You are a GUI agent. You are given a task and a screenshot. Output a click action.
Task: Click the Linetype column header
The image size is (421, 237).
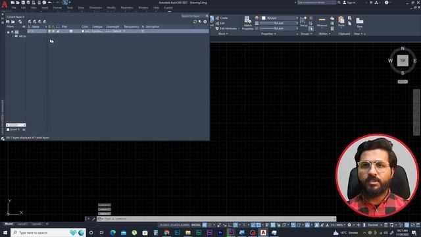coord(97,27)
